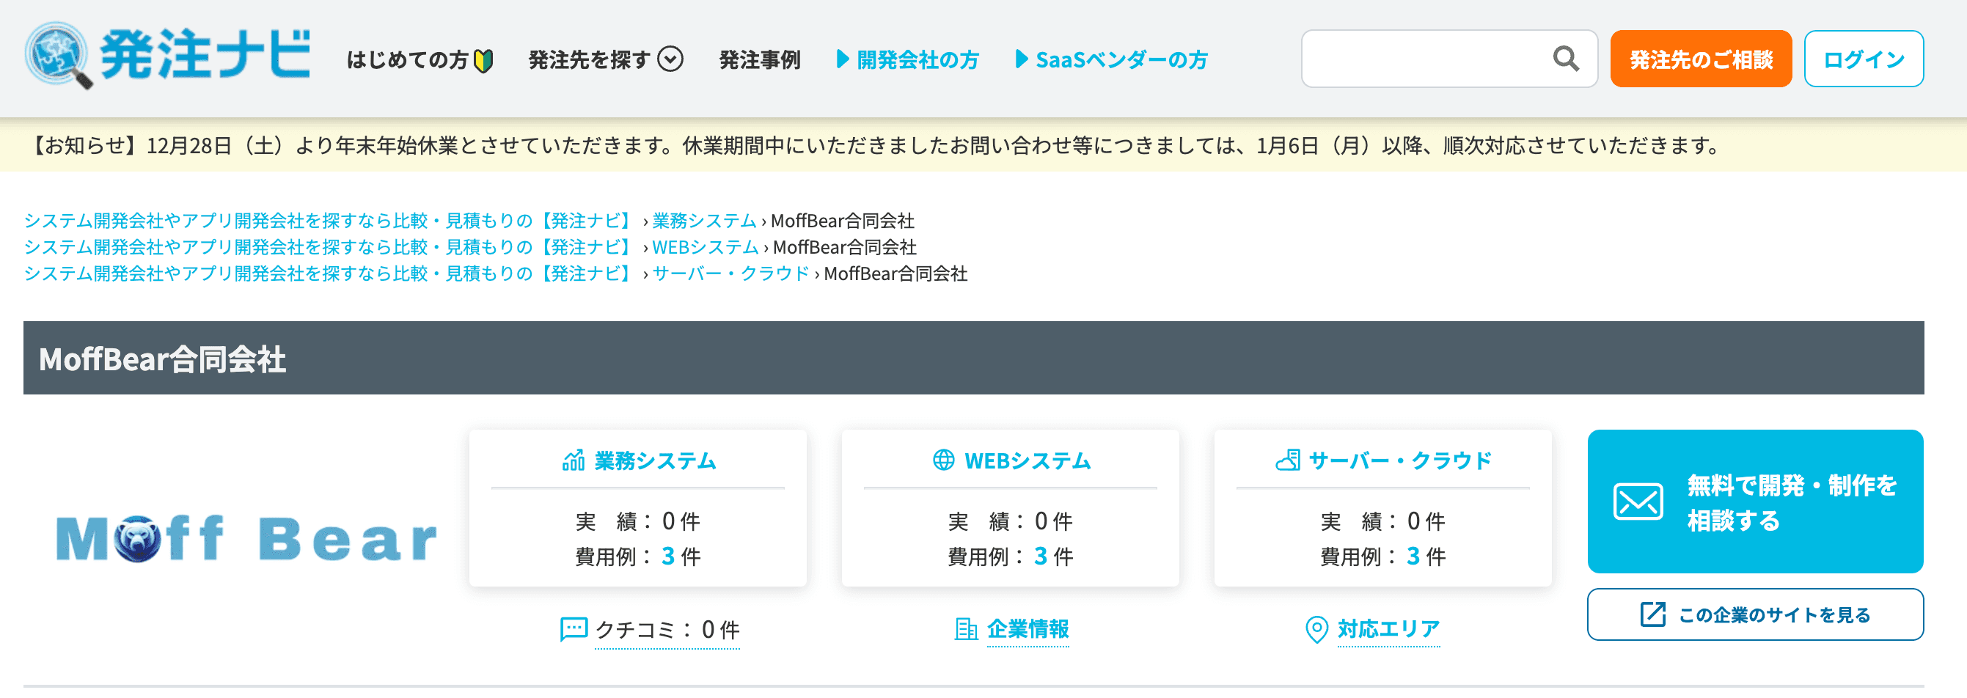Click the building icon beside 企業情報

965,629
